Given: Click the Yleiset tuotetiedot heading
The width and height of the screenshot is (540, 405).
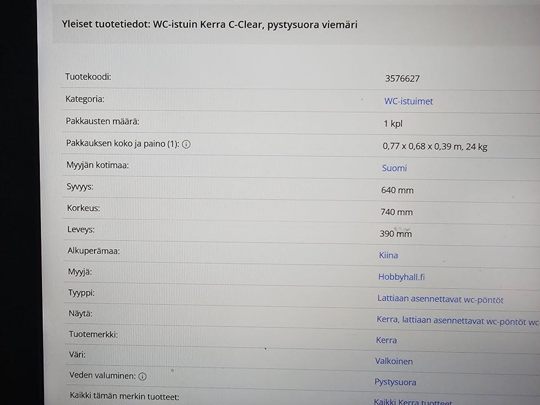Looking at the screenshot, I should 210,25.
